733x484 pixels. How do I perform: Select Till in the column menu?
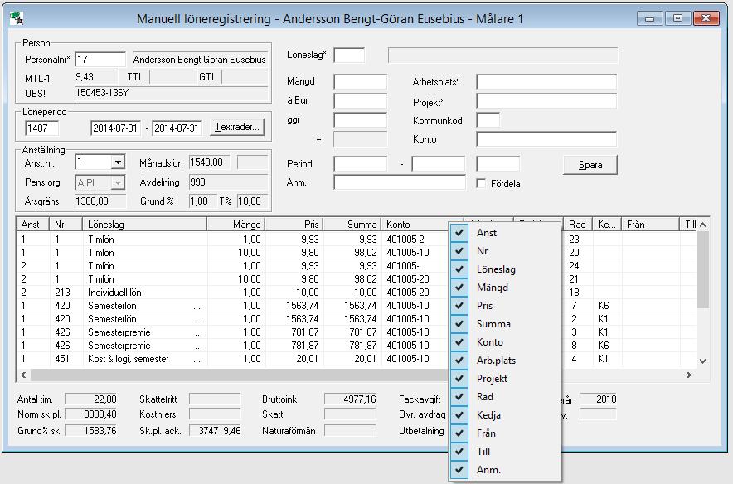tap(504, 452)
